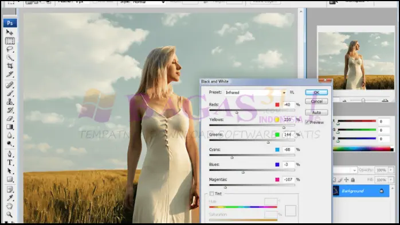Click the green G color slider
The width and height of the screenshot is (400, 225).
point(357,130)
